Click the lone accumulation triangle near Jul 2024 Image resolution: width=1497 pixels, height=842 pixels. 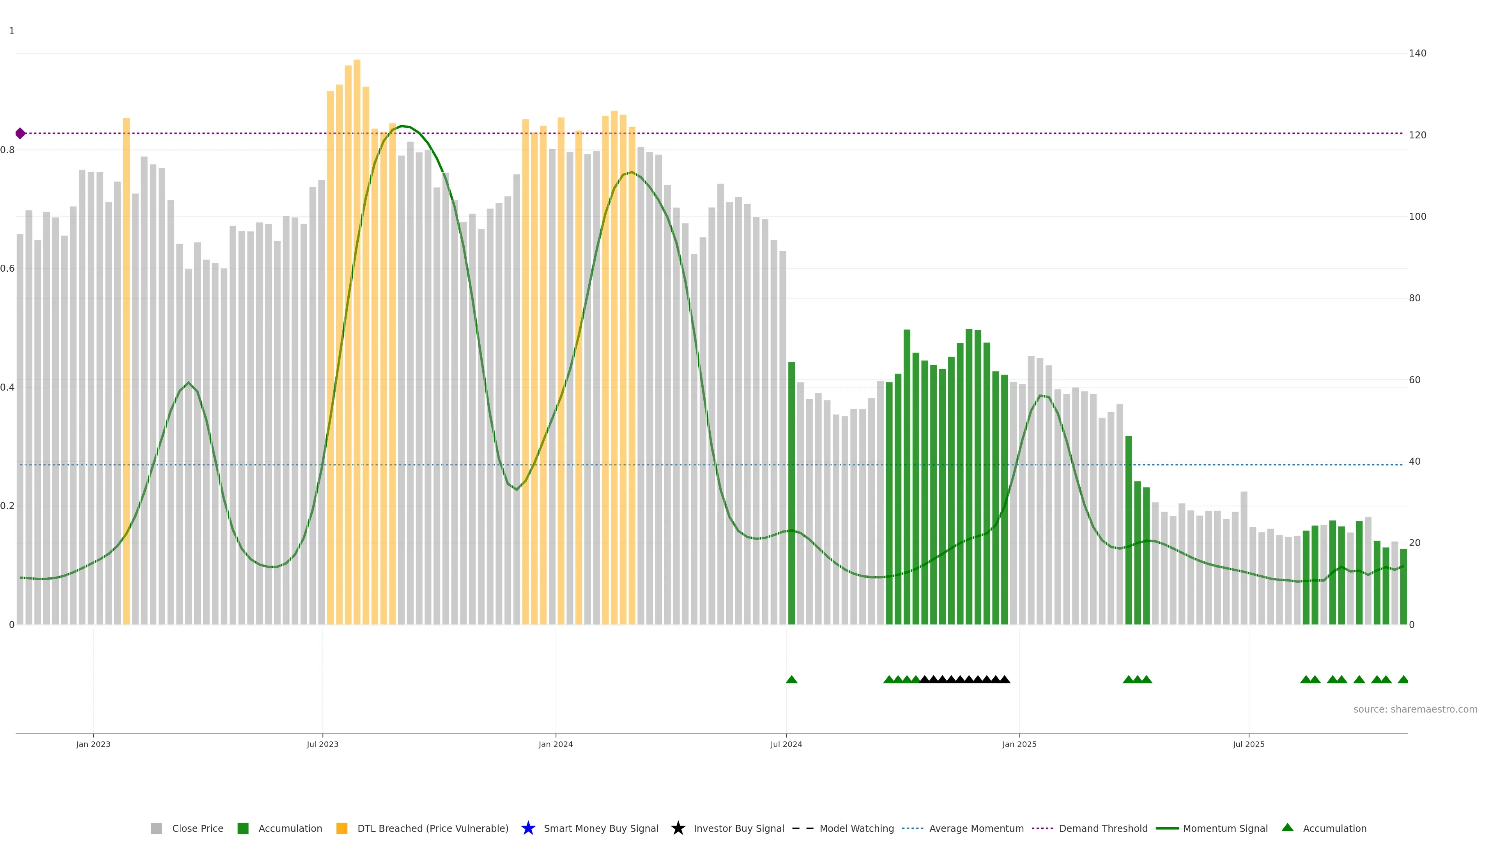(x=791, y=679)
